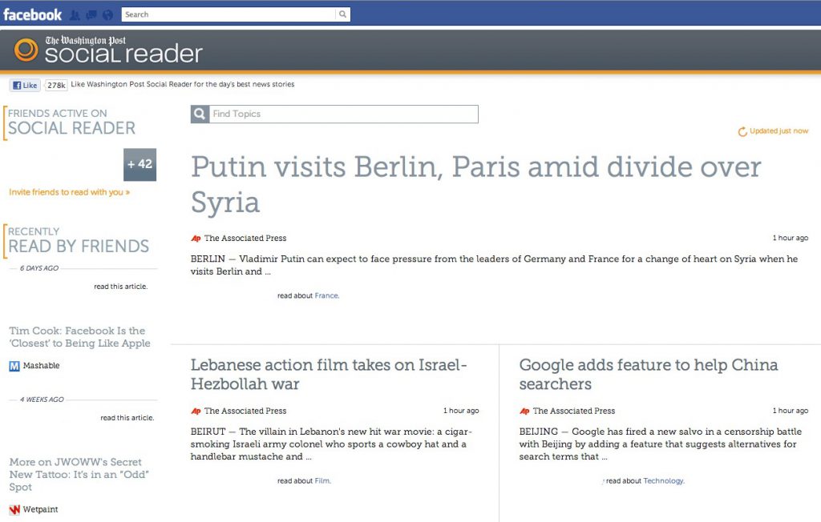Click Invite friends to read with you
Viewport: 821px width, 522px height.
tap(69, 192)
